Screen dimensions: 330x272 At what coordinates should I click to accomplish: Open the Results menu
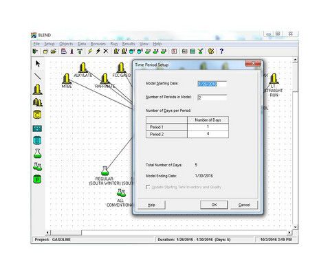tap(129, 44)
